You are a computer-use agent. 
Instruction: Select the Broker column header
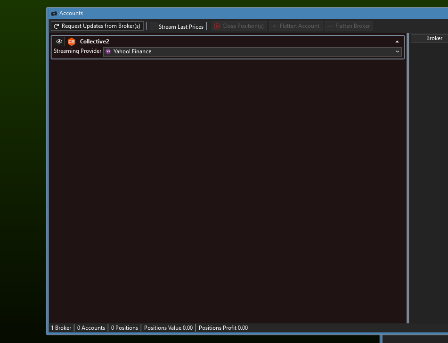point(434,38)
